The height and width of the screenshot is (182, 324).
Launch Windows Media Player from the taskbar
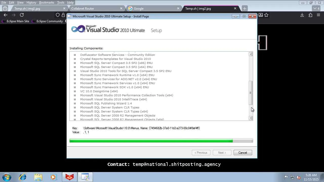(x=53, y=177)
